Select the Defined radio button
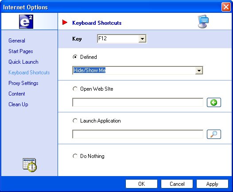 pyautogui.click(x=75, y=57)
